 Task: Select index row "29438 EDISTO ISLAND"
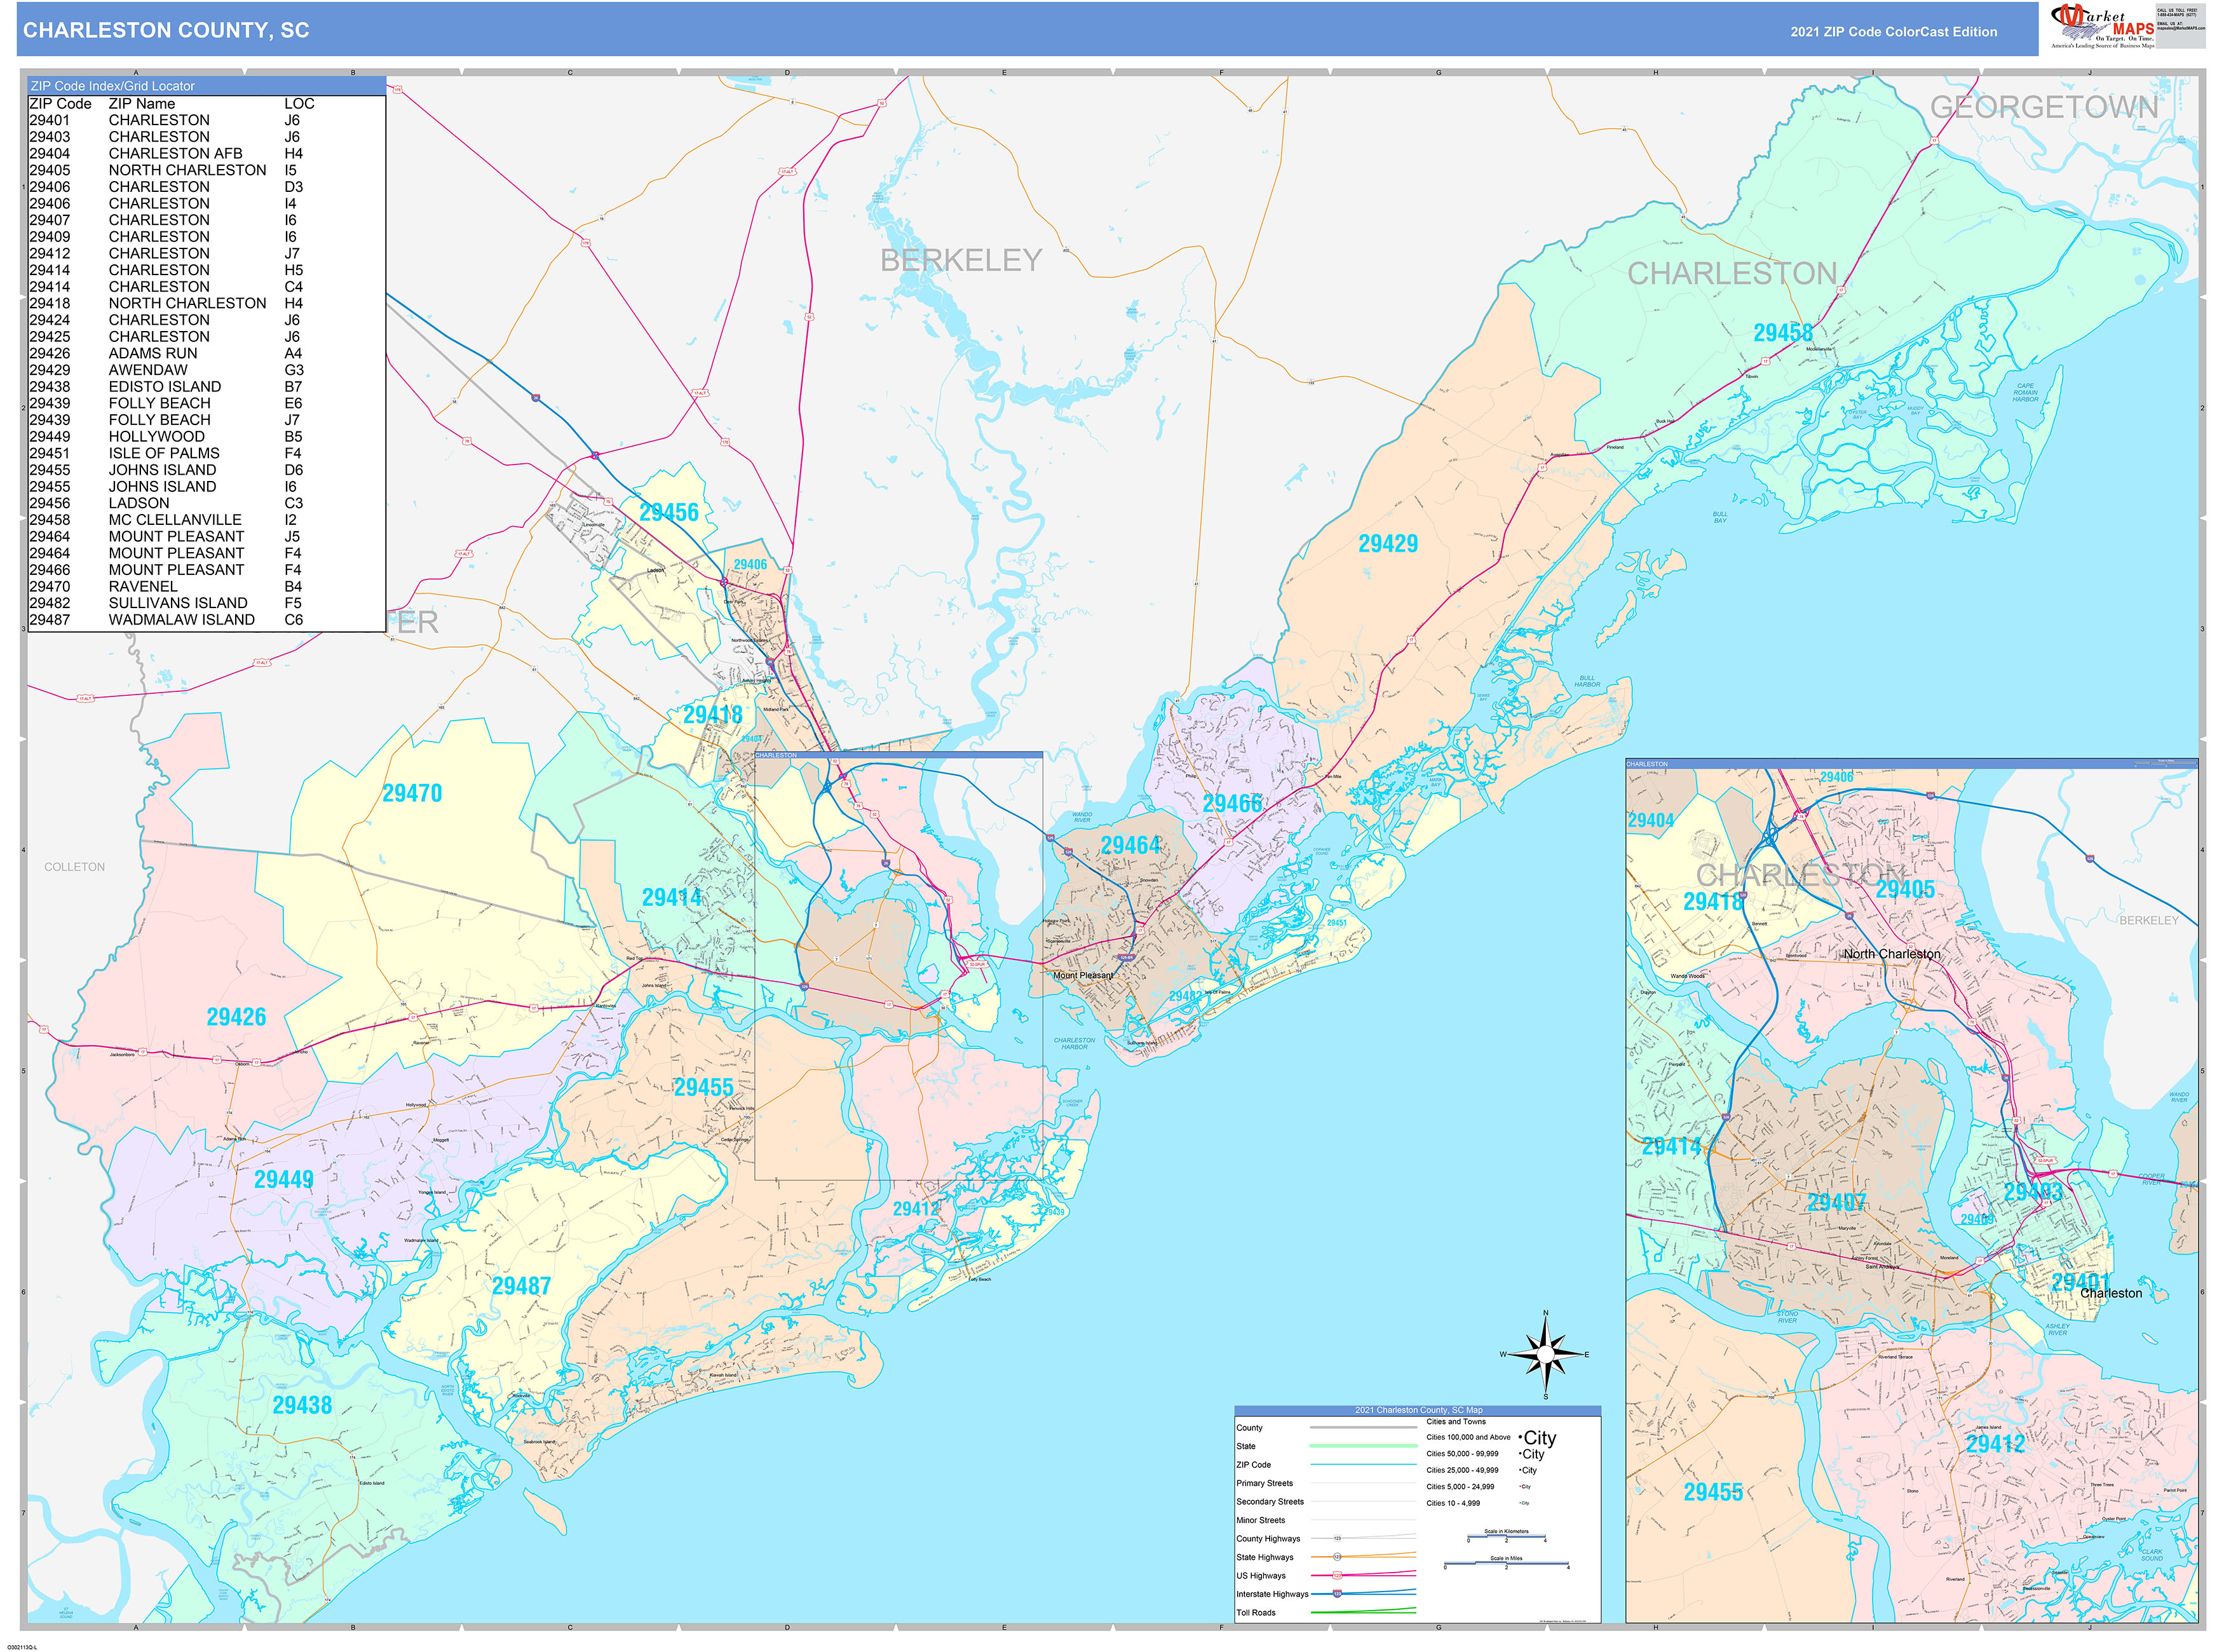coord(166,386)
